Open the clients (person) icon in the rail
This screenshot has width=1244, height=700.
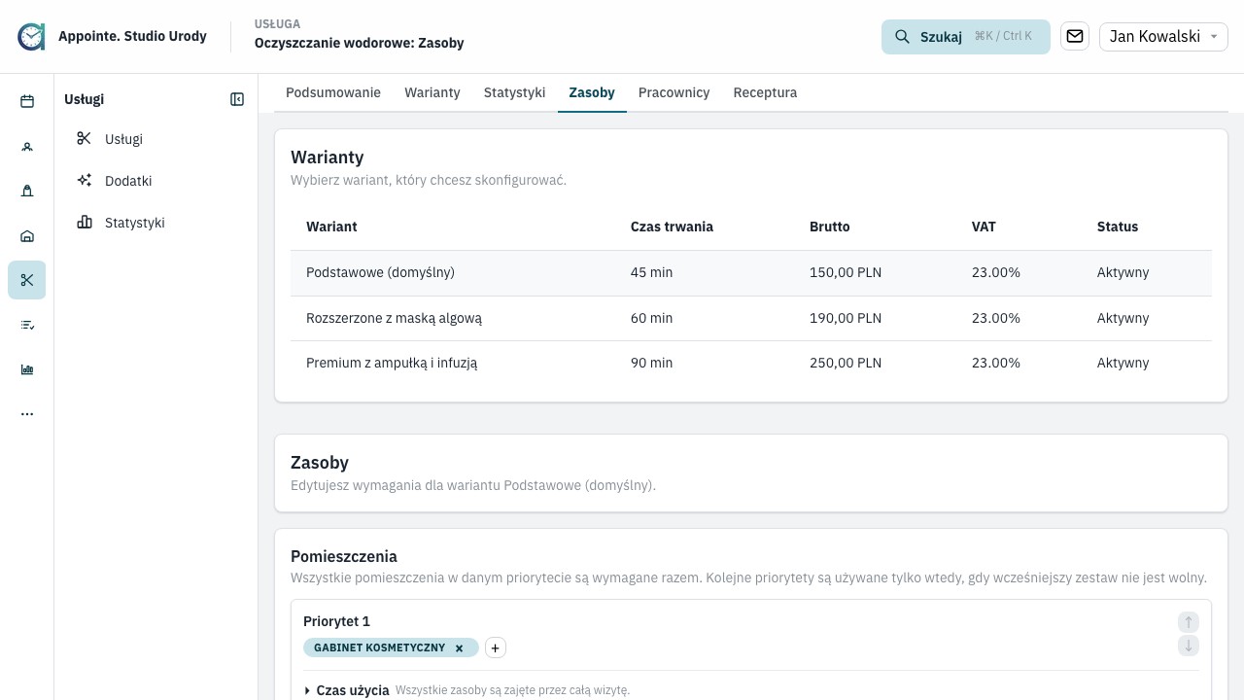(x=27, y=147)
